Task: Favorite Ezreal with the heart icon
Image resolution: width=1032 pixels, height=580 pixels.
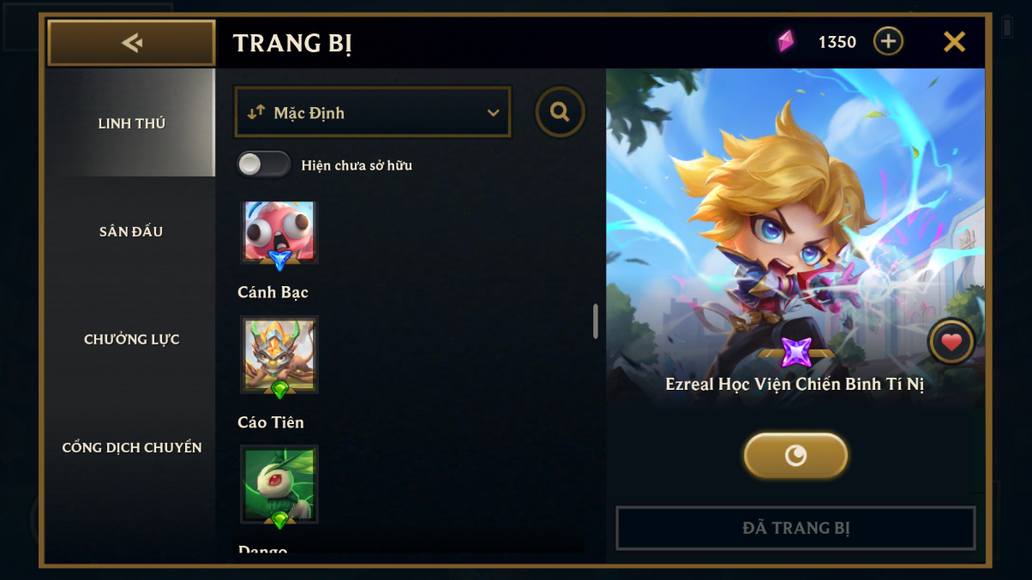Action: 951,343
